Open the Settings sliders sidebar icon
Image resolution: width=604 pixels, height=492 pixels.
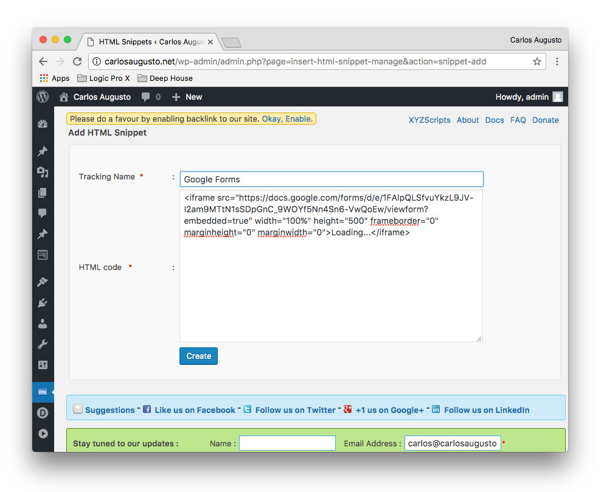tap(43, 365)
